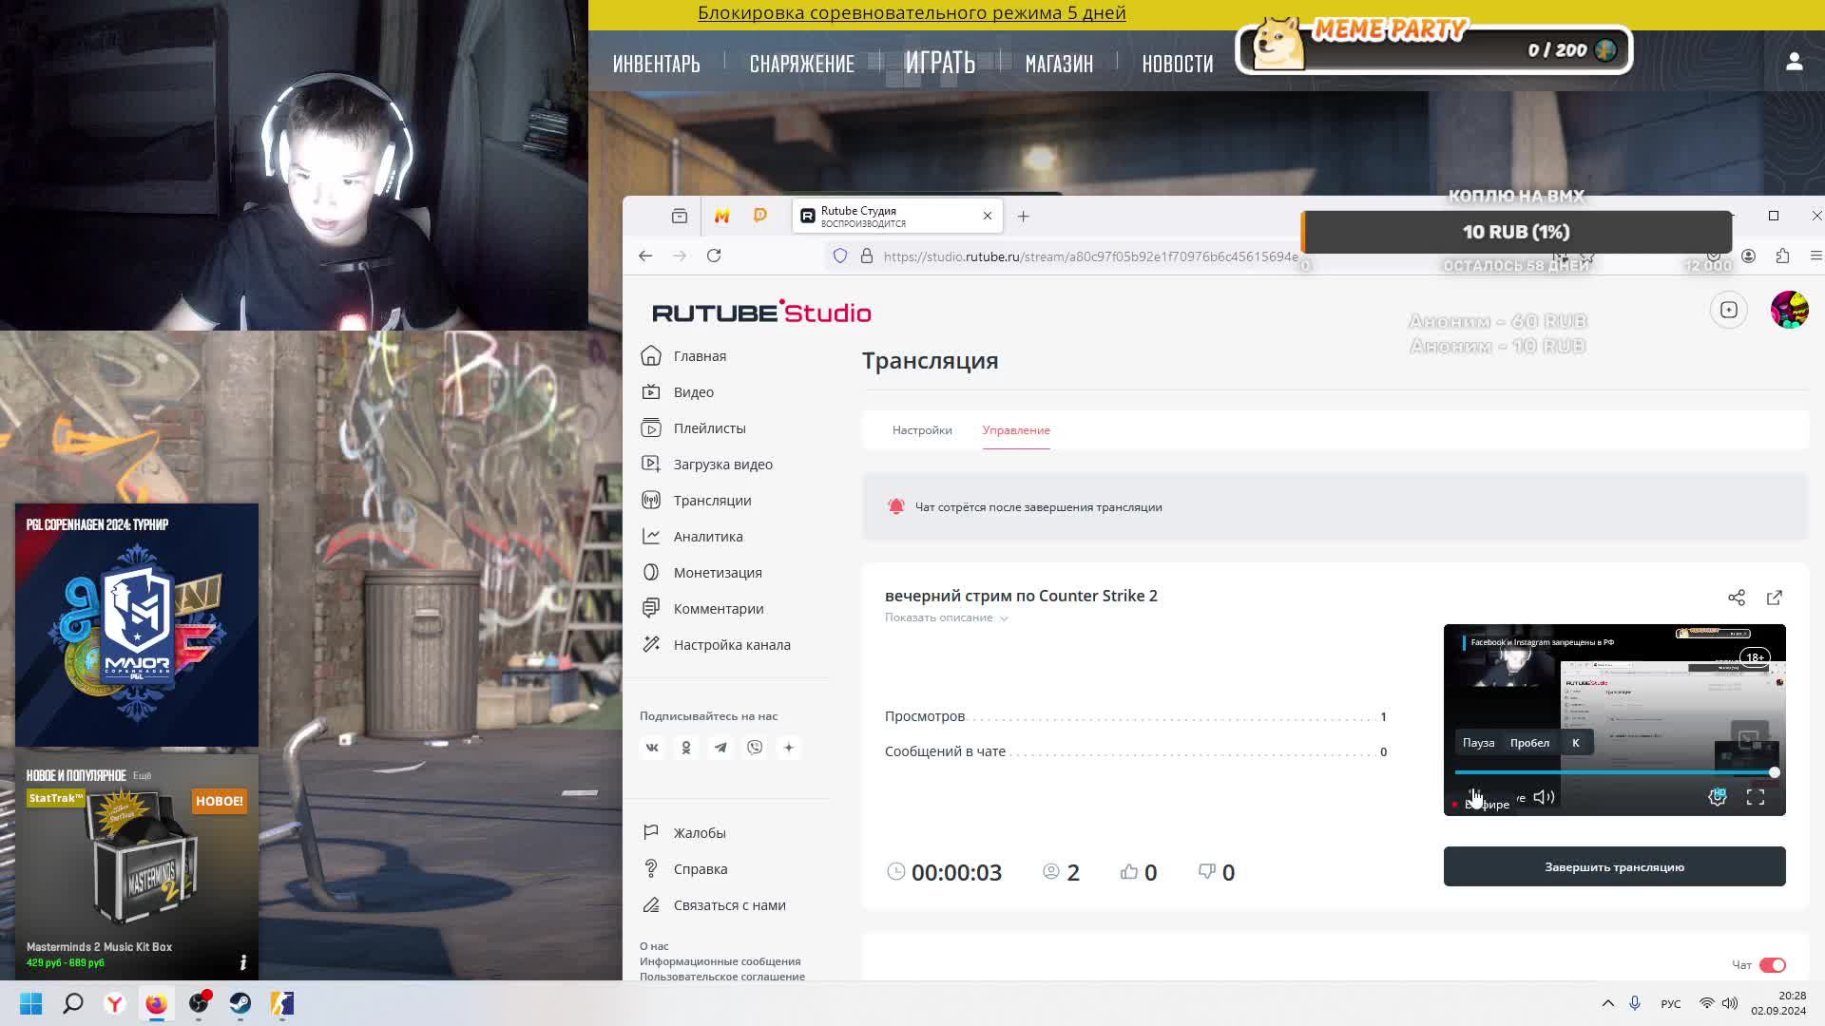
Task: Open Аналитика in the Rutube Studio sidebar
Action: tap(707, 536)
